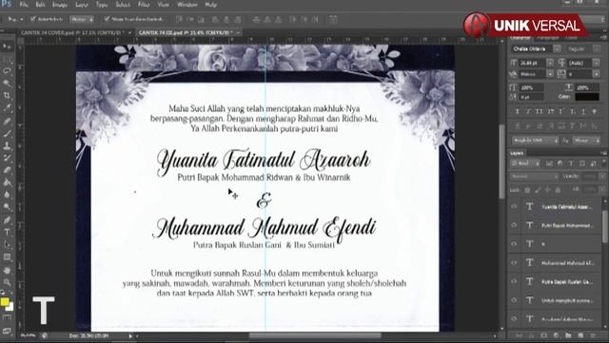This screenshot has width=609, height=343.
Task: Click the horizontal canvas scrollbar
Action: (x=315, y=335)
